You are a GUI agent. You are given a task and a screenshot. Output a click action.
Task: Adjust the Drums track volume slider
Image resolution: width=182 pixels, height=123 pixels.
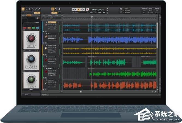[52, 27]
